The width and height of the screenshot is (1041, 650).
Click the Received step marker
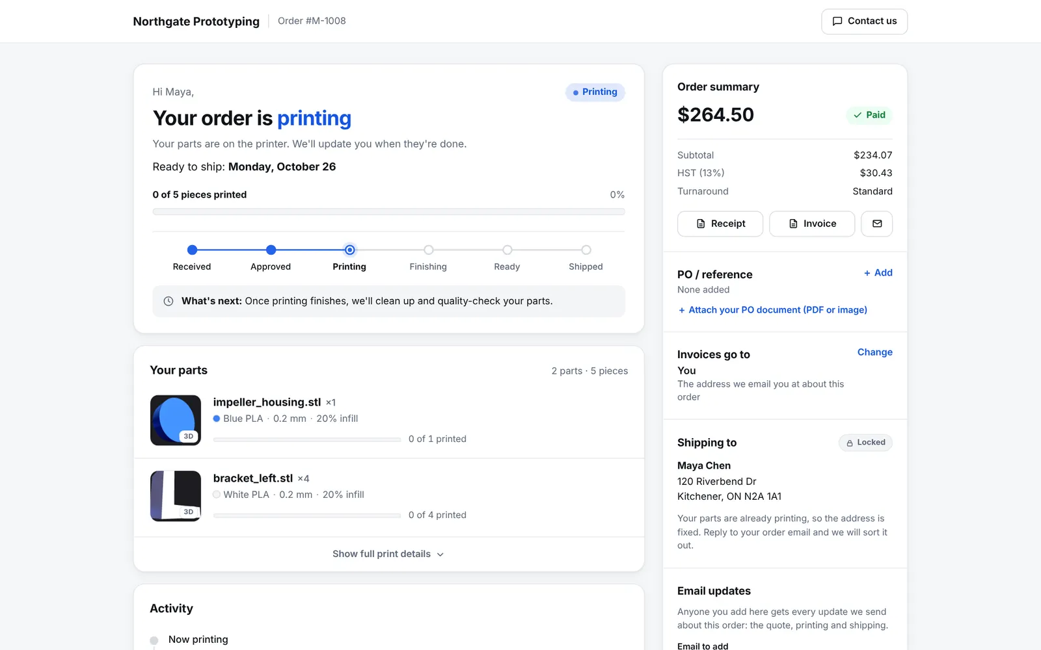[x=192, y=250]
